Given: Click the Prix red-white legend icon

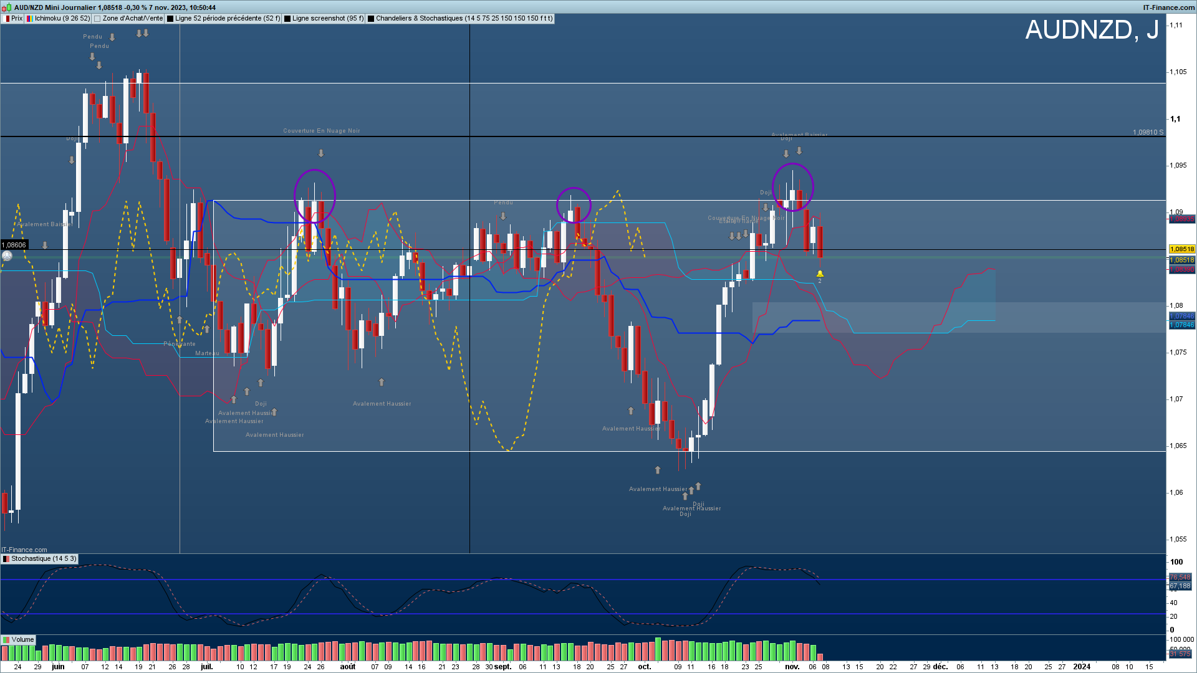Looking at the screenshot, I should click(x=6, y=19).
